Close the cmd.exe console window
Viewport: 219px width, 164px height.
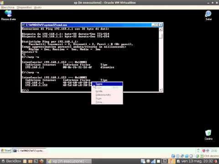[x=161, y=25]
